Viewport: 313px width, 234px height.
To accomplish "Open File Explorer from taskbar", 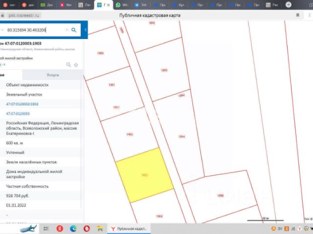I will tap(100, 229).
